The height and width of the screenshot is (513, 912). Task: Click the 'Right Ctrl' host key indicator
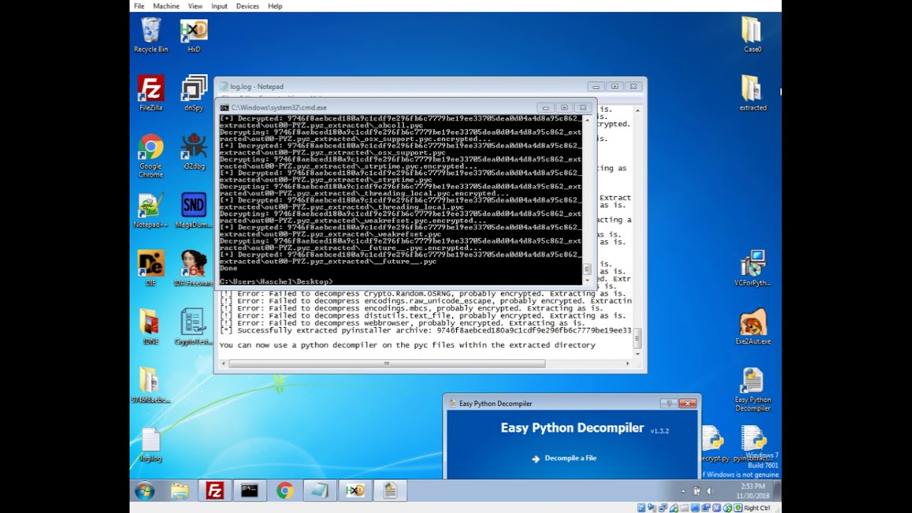point(757,508)
